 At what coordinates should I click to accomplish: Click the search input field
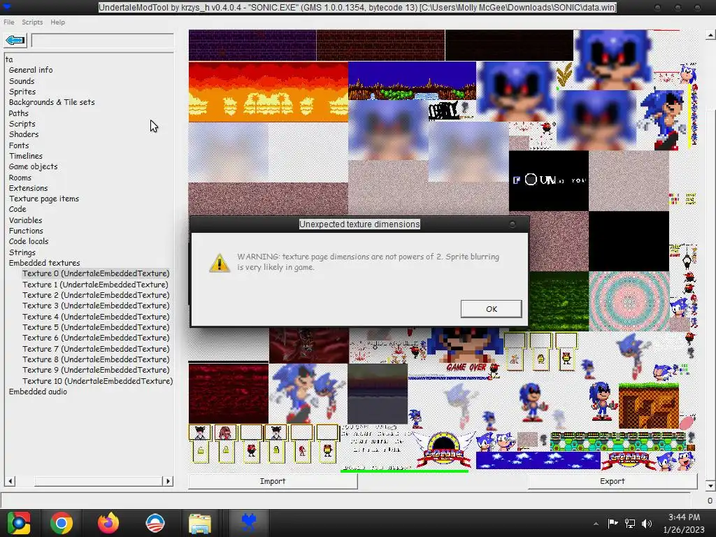102,41
